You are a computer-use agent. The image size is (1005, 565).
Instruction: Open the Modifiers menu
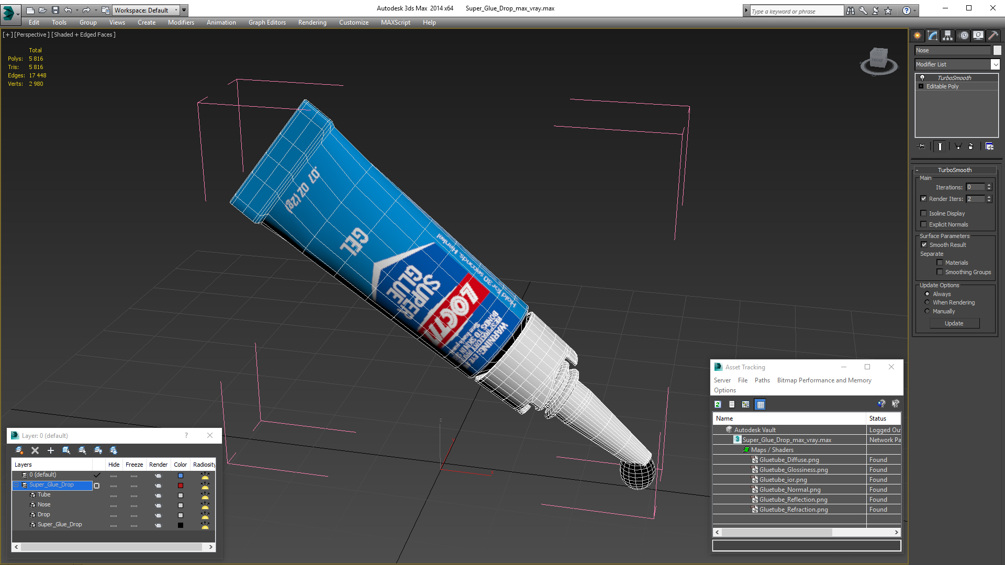coord(181,22)
